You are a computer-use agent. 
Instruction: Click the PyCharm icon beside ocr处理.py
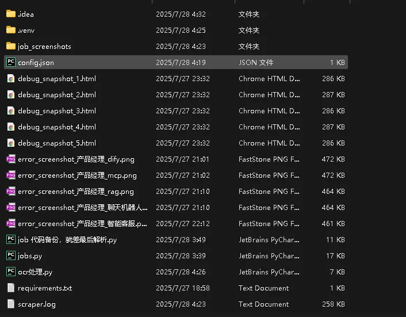11,272
